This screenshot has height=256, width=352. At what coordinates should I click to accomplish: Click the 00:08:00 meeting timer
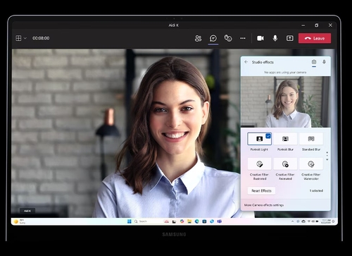click(x=41, y=38)
